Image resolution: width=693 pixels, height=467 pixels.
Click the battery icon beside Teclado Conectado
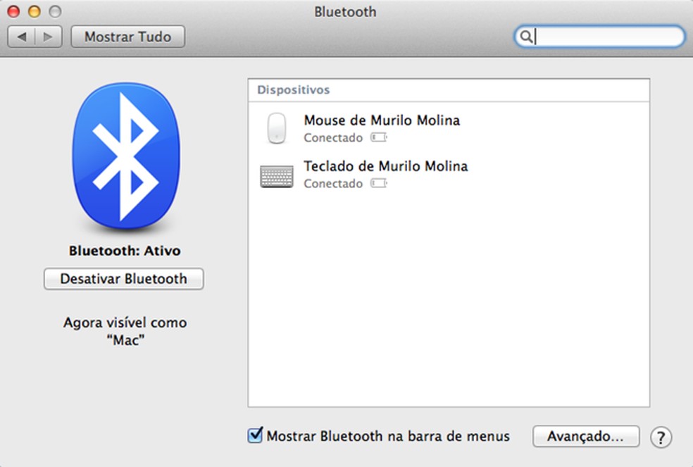(x=378, y=184)
